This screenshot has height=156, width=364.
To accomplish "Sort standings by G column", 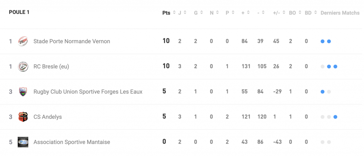I will tap(201, 13).
